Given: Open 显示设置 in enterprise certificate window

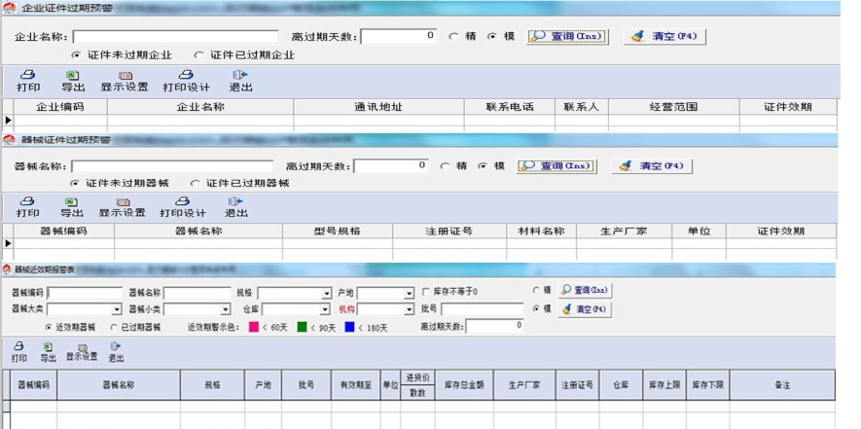Looking at the screenshot, I should (x=125, y=81).
